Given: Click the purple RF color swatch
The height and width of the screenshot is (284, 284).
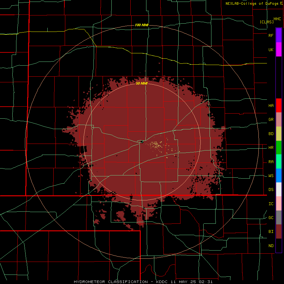Looking at the screenshot, I should 279,35.
